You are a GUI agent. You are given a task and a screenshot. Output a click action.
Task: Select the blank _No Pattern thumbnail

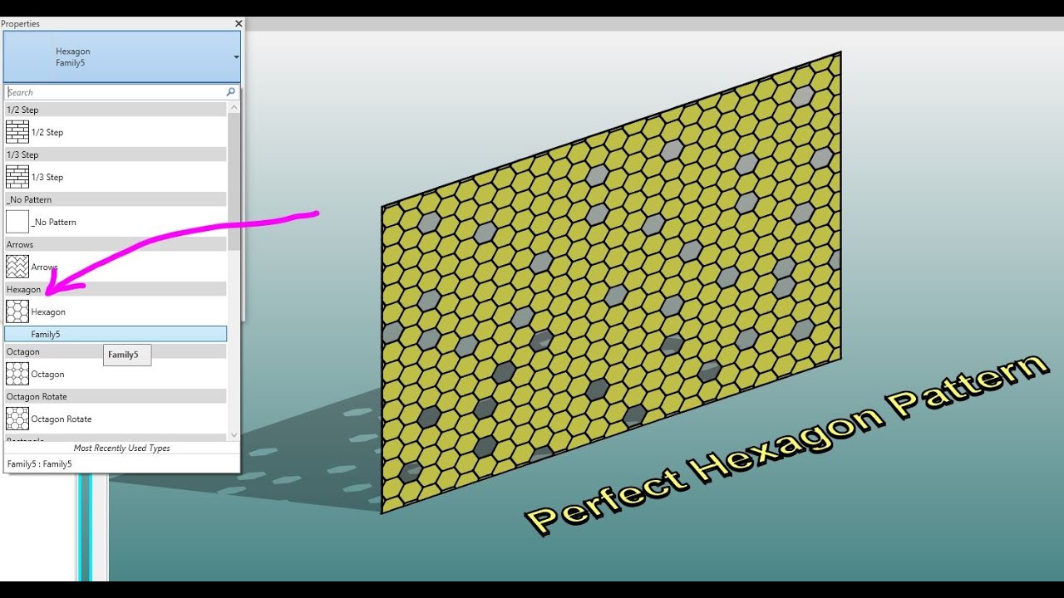(17, 222)
